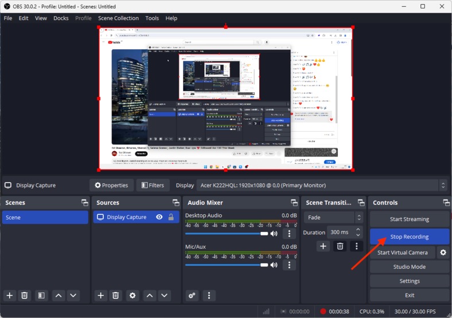Open Audio Mixer dock menu dots
The width and height of the screenshot is (452, 318).
tap(209, 296)
